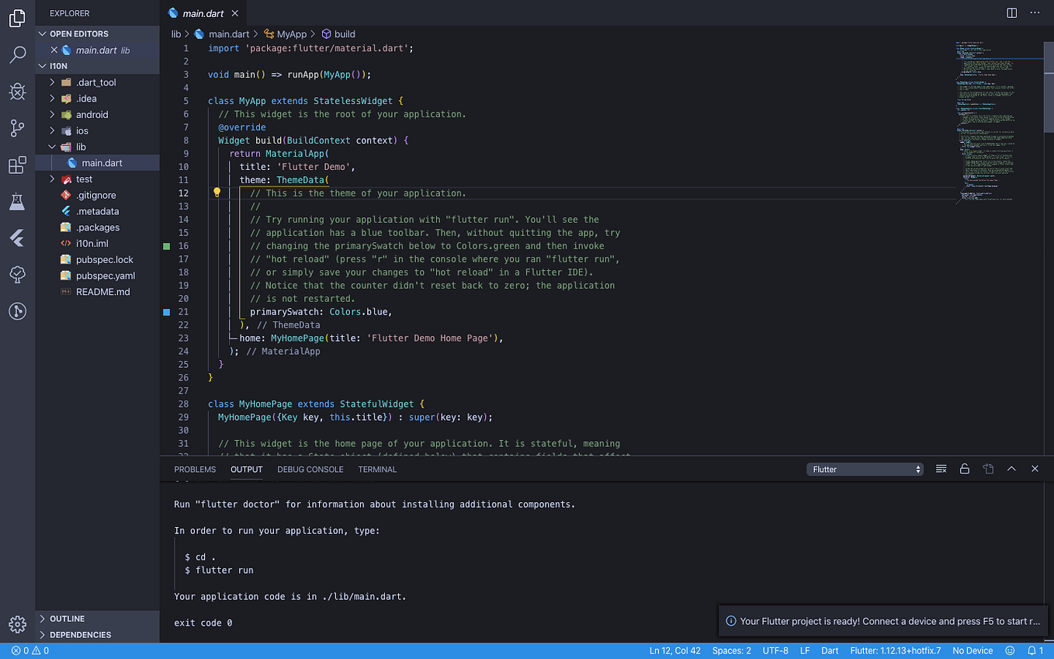
Task: Open Output in an editor window
Action: click(x=988, y=469)
